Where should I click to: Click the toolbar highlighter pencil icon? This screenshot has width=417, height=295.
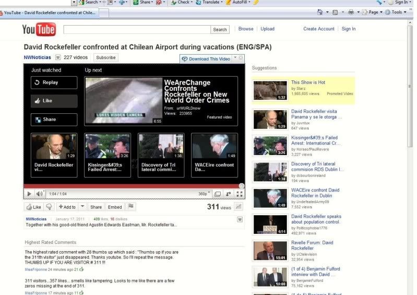click(256, 3)
